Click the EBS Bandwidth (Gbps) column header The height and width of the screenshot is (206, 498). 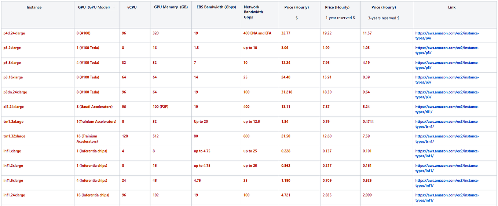pos(216,7)
